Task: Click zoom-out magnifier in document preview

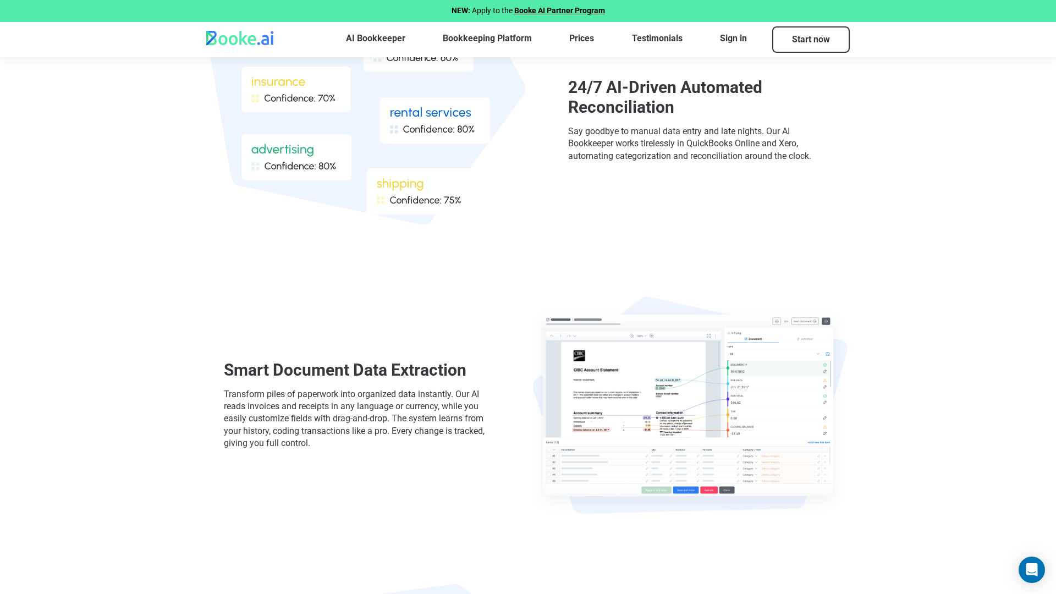Action: coord(631,336)
